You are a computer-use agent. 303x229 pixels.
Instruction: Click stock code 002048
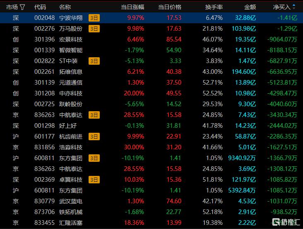click(x=44, y=18)
